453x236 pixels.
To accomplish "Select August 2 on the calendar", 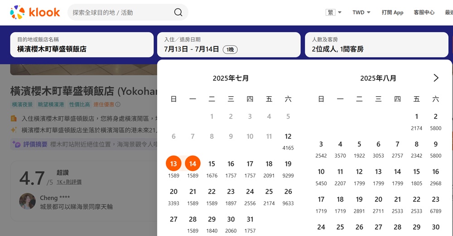I will [436, 122].
